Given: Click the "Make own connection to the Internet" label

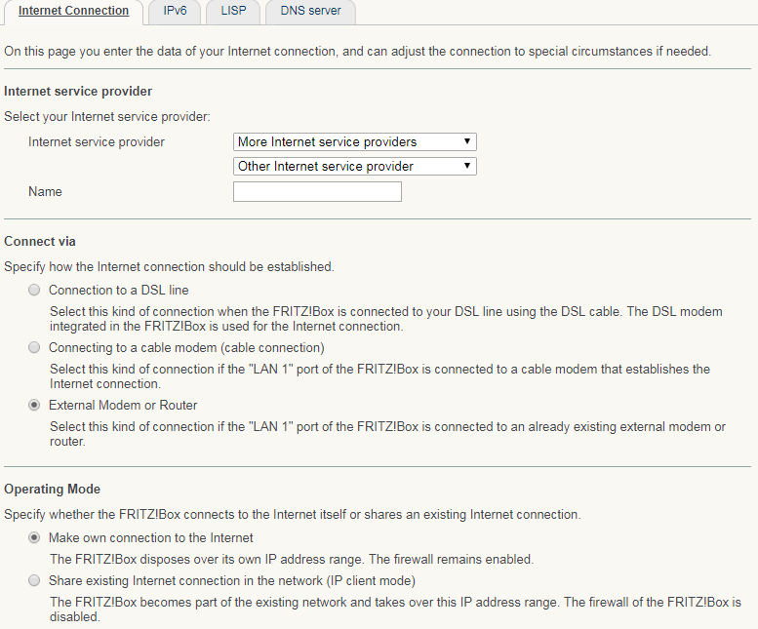Looking at the screenshot, I should (151, 538).
